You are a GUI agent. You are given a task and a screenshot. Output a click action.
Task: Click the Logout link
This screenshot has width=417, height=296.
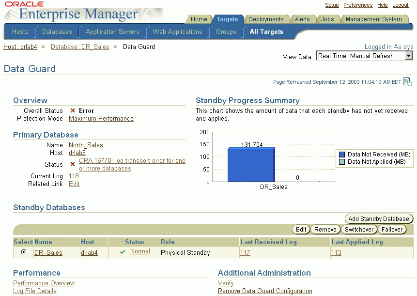click(400, 5)
